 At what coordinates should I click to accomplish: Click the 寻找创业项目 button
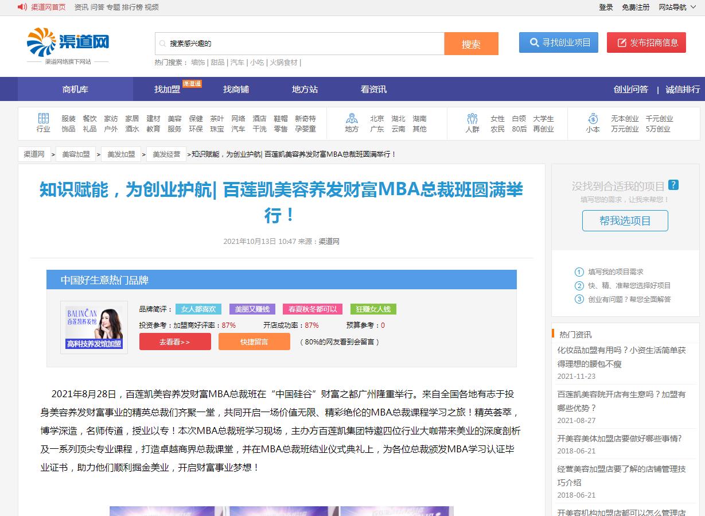coord(559,42)
